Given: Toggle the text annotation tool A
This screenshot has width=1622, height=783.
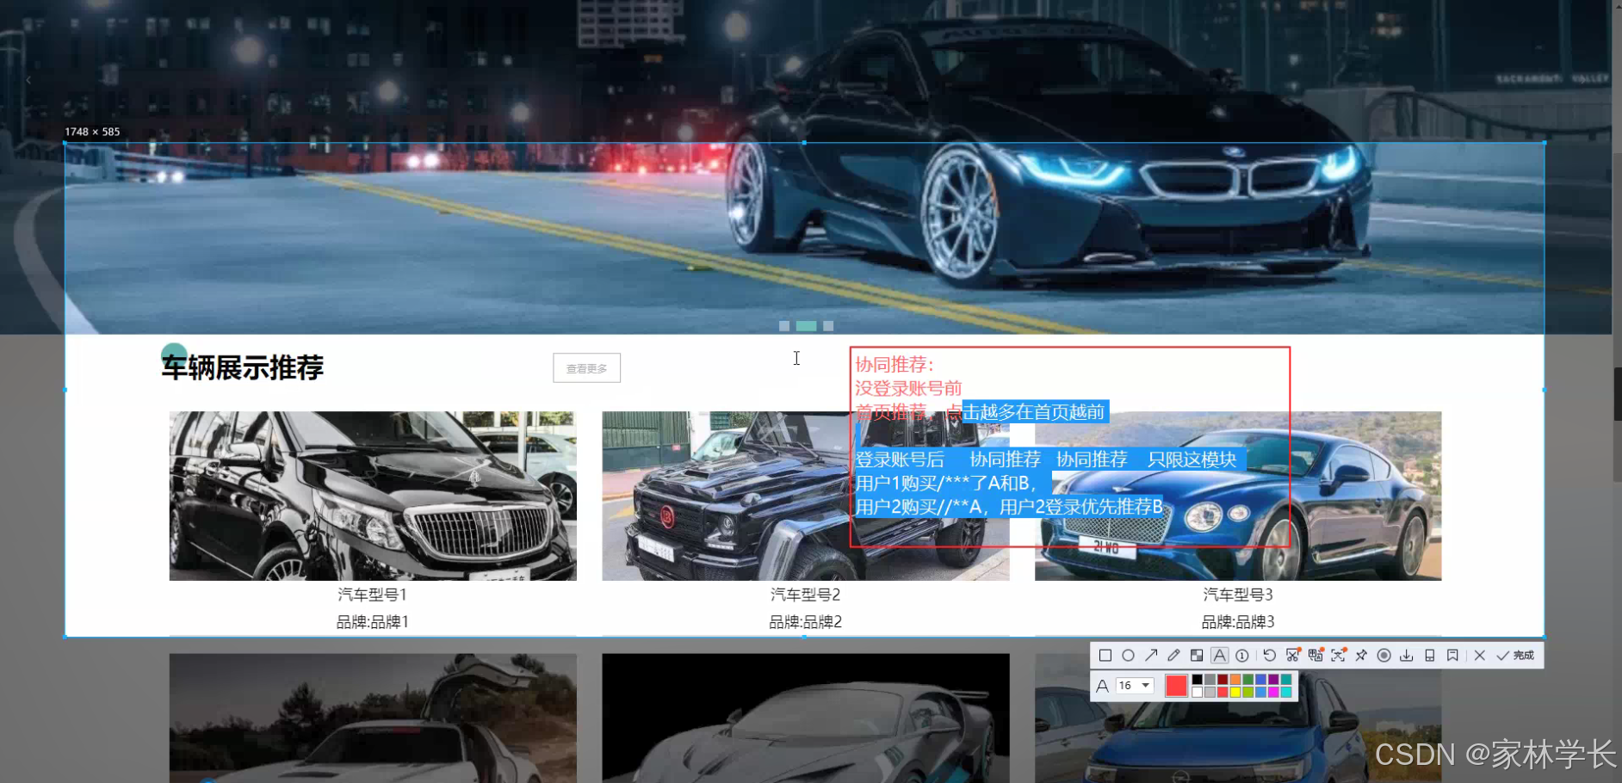Looking at the screenshot, I should click(x=1219, y=656).
